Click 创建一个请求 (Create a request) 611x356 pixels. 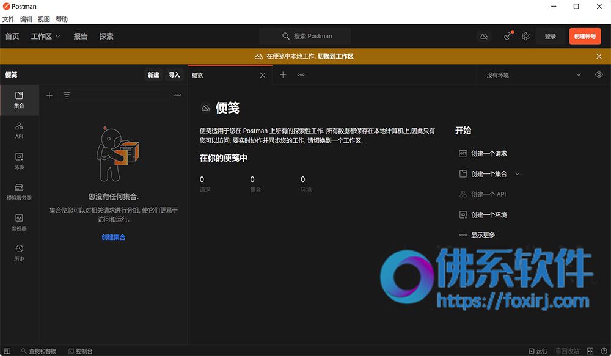coord(483,153)
